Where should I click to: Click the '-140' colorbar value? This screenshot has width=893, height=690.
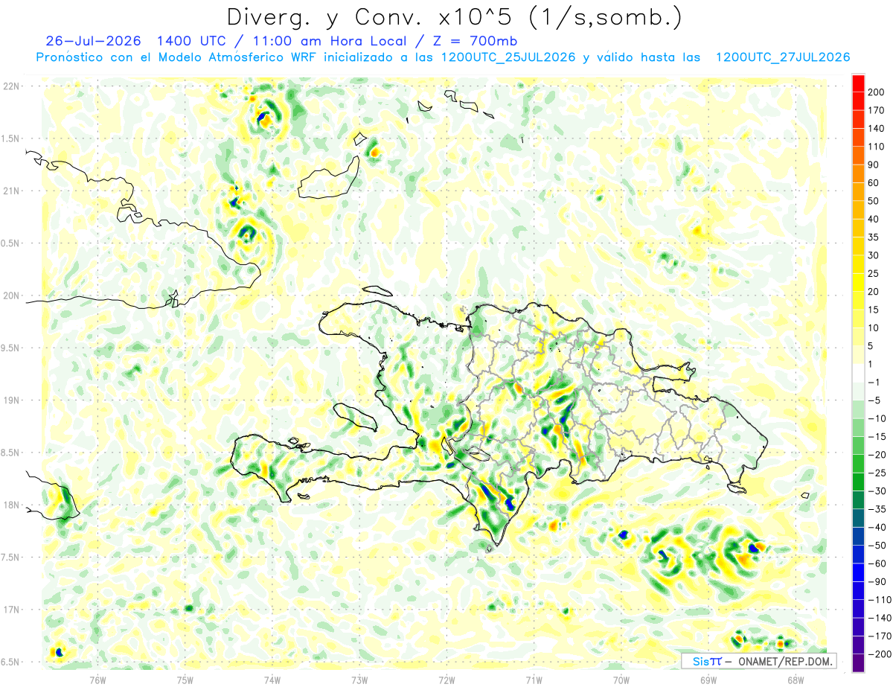coord(879,618)
